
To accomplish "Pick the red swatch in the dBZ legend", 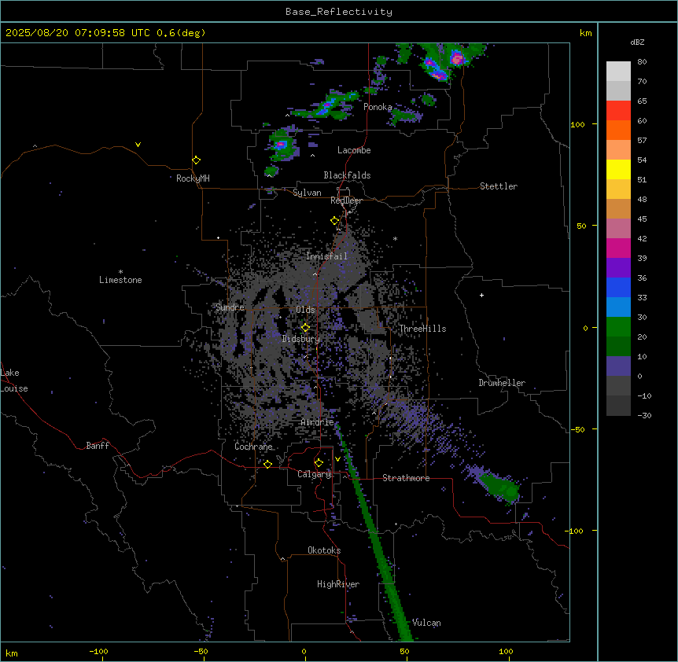I will 618,111.
